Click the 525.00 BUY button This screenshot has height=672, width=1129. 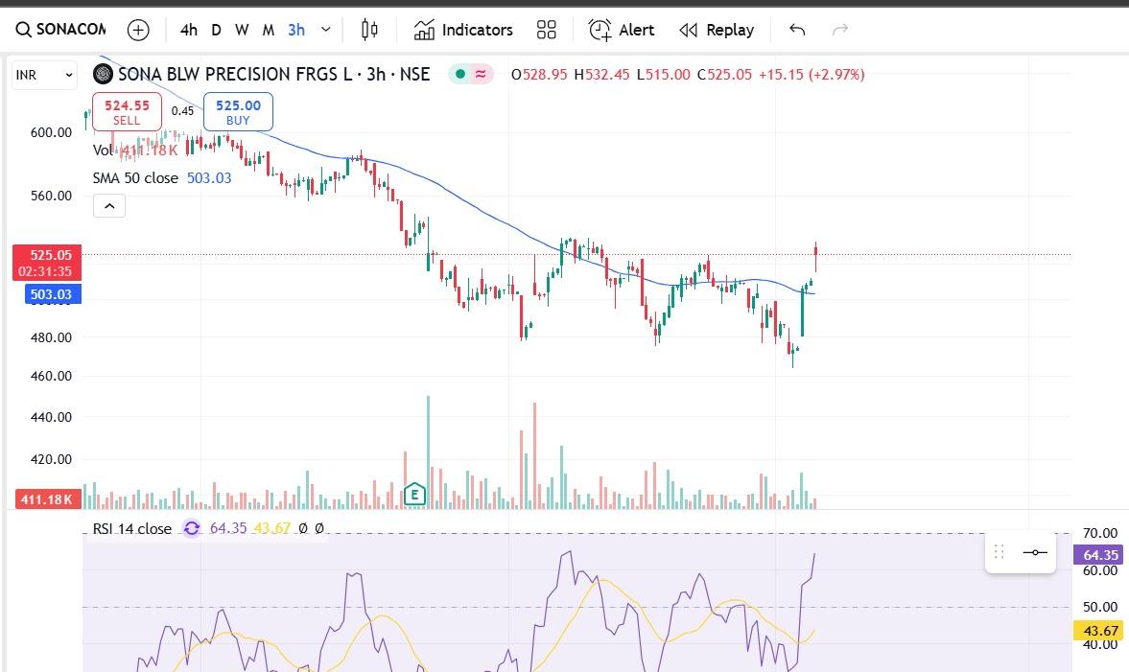[238, 111]
